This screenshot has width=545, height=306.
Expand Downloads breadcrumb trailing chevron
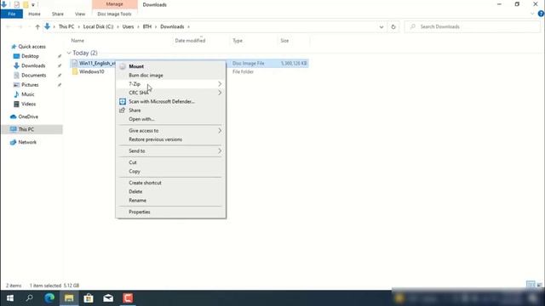pos(189,26)
